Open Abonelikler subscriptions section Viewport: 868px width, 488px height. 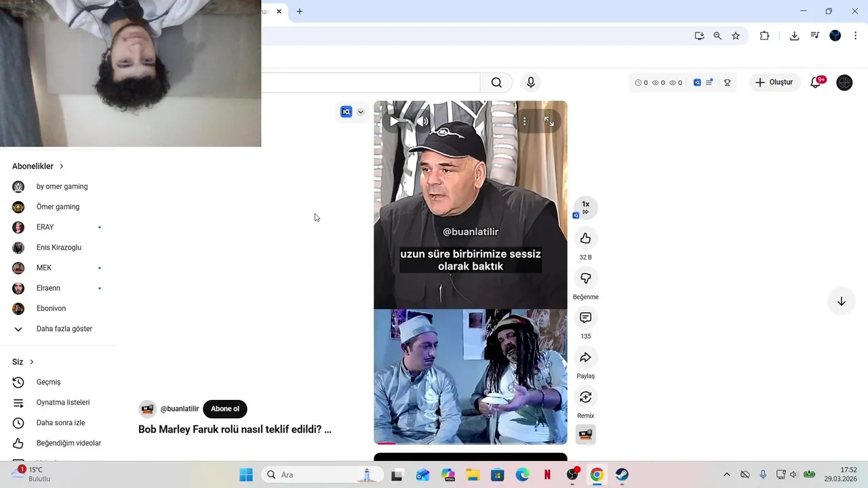click(38, 166)
